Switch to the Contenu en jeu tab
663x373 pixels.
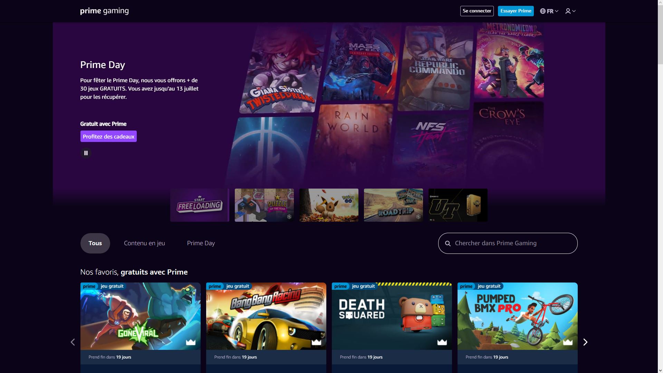(x=144, y=243)
